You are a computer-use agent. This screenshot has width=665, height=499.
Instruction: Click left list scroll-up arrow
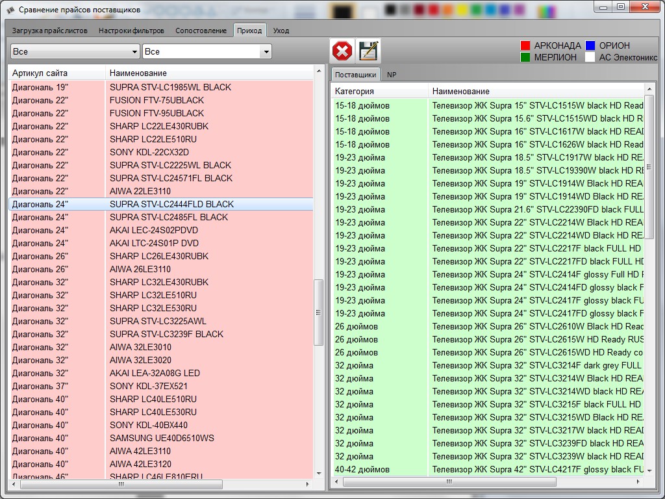point(318,70)
